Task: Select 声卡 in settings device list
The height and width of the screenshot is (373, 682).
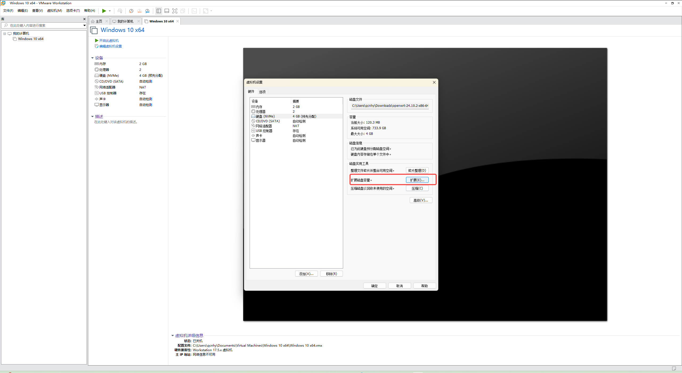Action: click(x=296, y=136)
